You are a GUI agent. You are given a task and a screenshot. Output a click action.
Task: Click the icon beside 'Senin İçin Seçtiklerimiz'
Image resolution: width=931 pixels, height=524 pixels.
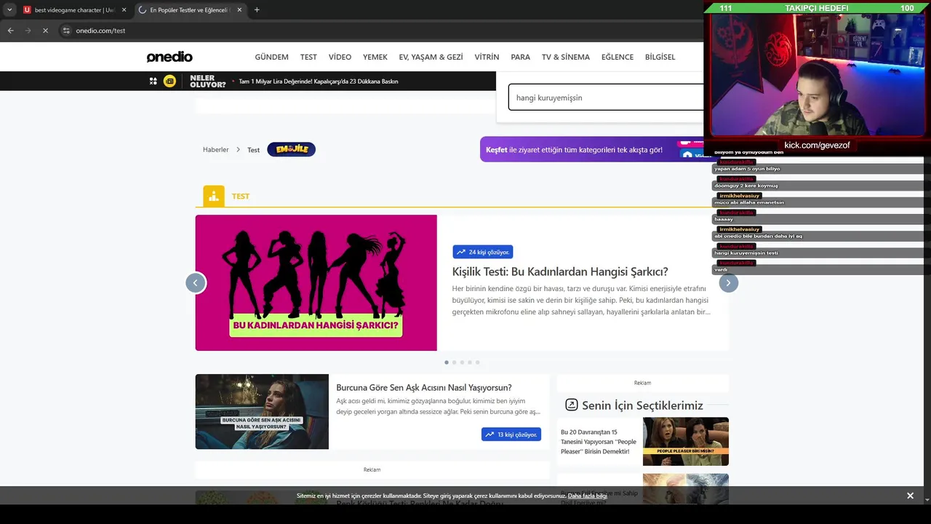572,405
